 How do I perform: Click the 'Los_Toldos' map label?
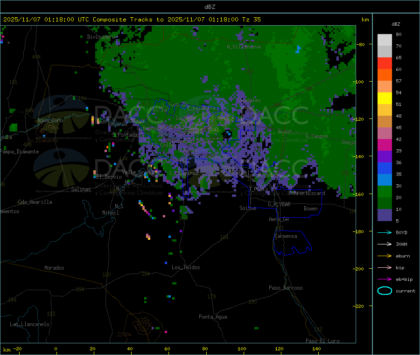coord(186,267)
